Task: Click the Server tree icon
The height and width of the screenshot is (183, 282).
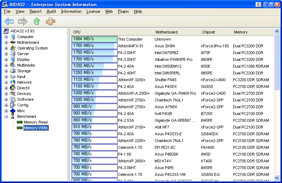Action: pyautogui.click(x=13, y=54)
